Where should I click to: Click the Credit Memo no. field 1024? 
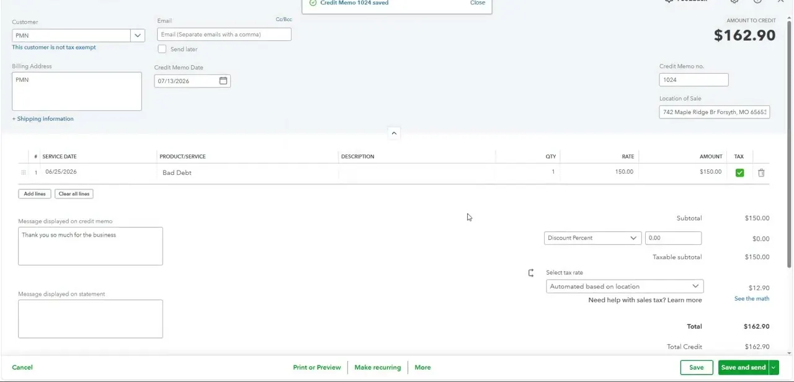pyautogui.click(x=694, y=80)
